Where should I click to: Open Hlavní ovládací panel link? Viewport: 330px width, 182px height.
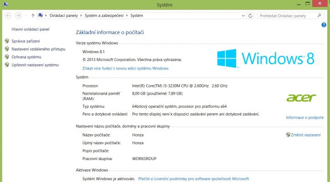(30, 29)
